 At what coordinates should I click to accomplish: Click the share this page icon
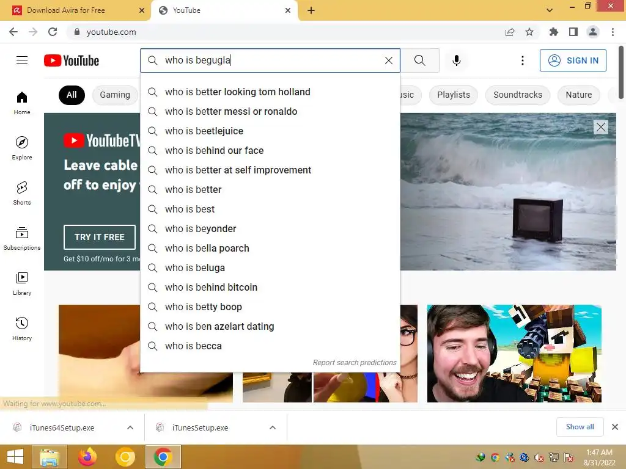(510, 32)
